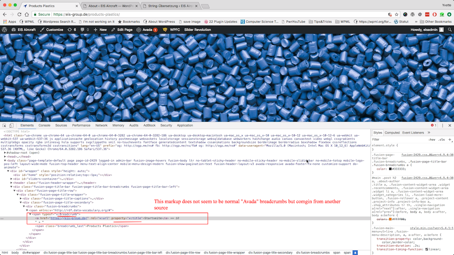Open the comments bubble with 0
The height and width of the screenshot is (255, 454).
pyautogui.click(x=84, y=30)
